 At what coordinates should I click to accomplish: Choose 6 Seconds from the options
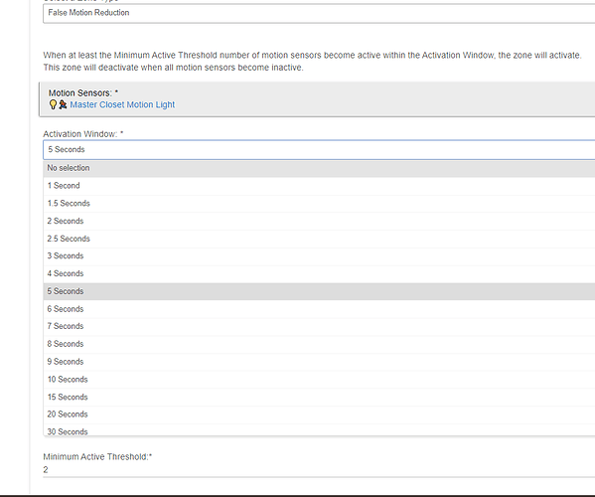pos(319,309)
